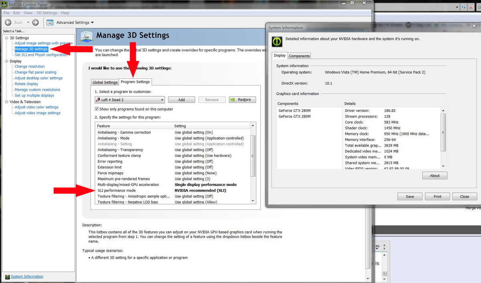Open 'Adjust video image settings' task
481x283 pixels.
pos(38,113)
